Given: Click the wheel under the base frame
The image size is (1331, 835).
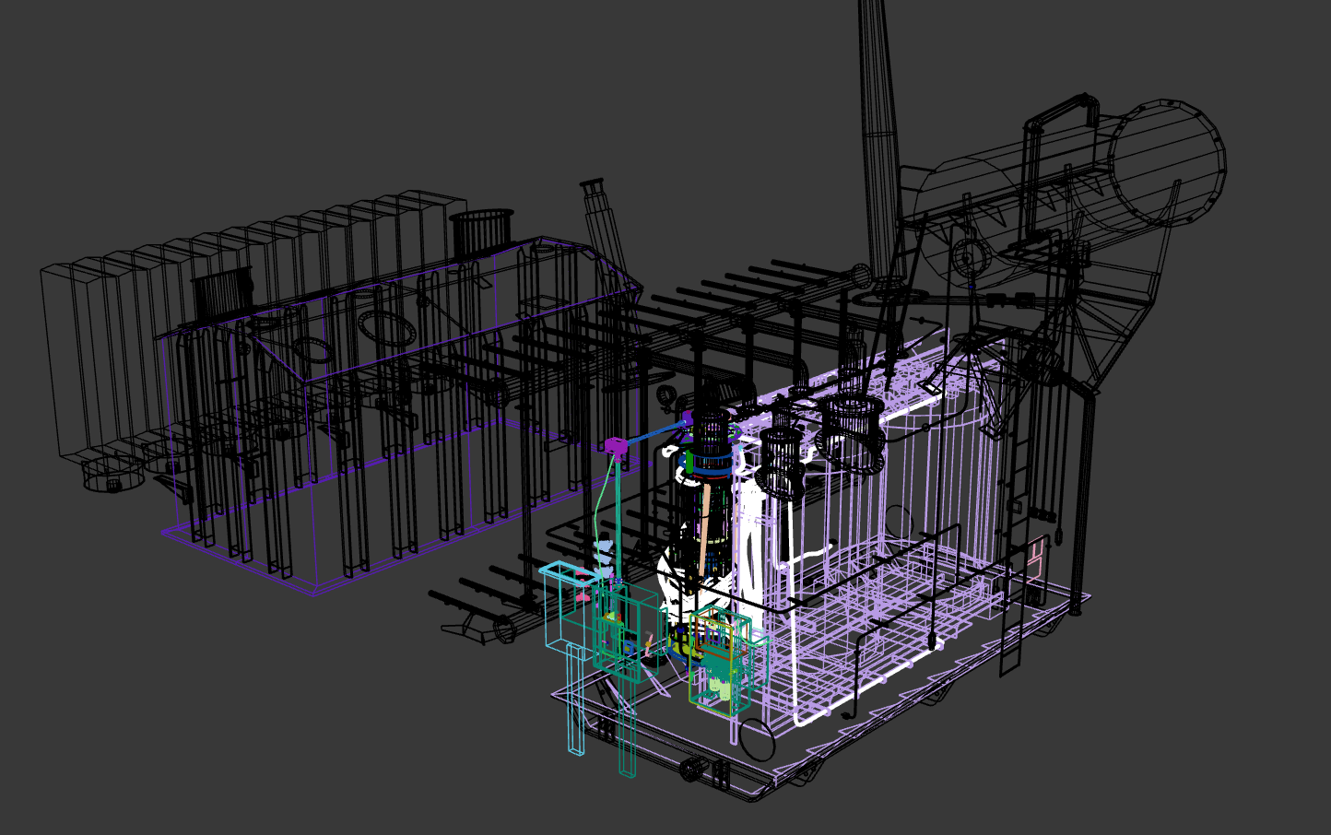Looking at the screenshot, I should click(691, 770).
